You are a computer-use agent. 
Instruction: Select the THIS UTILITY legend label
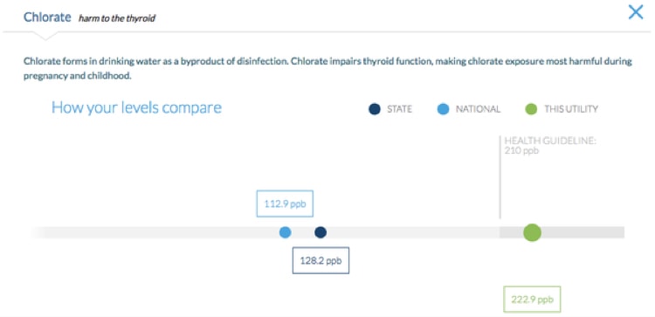point(571,109)
